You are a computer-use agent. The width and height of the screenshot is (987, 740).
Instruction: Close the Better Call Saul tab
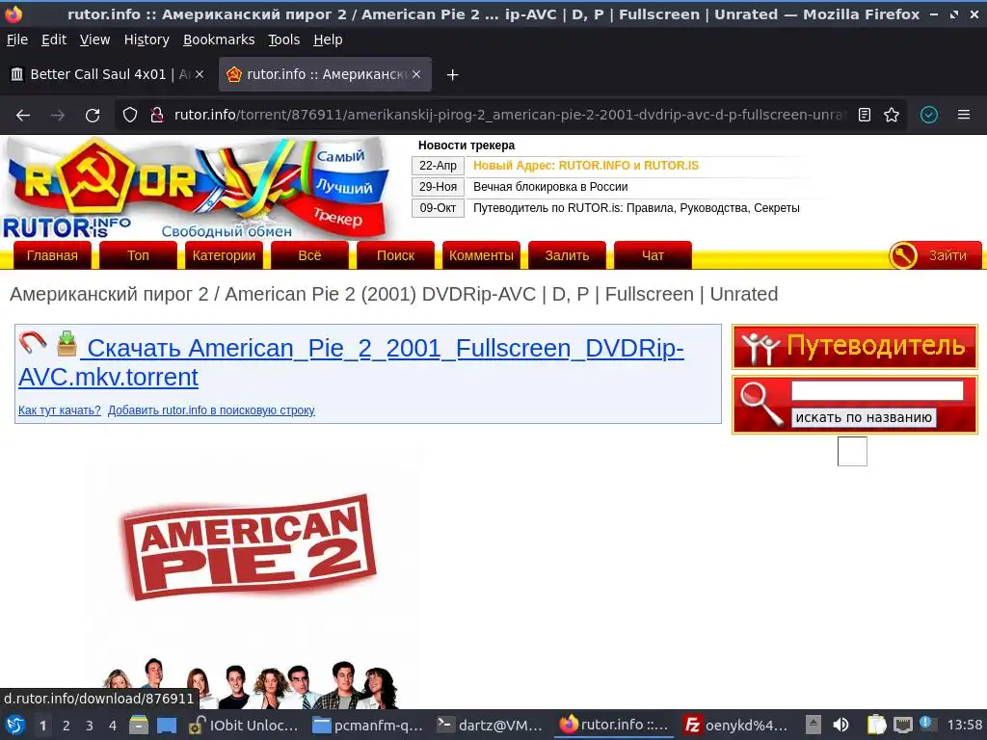[200, 74]
